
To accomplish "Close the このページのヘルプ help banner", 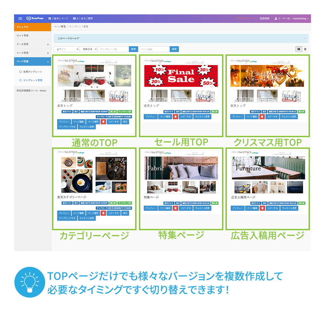I will (305, 38).
